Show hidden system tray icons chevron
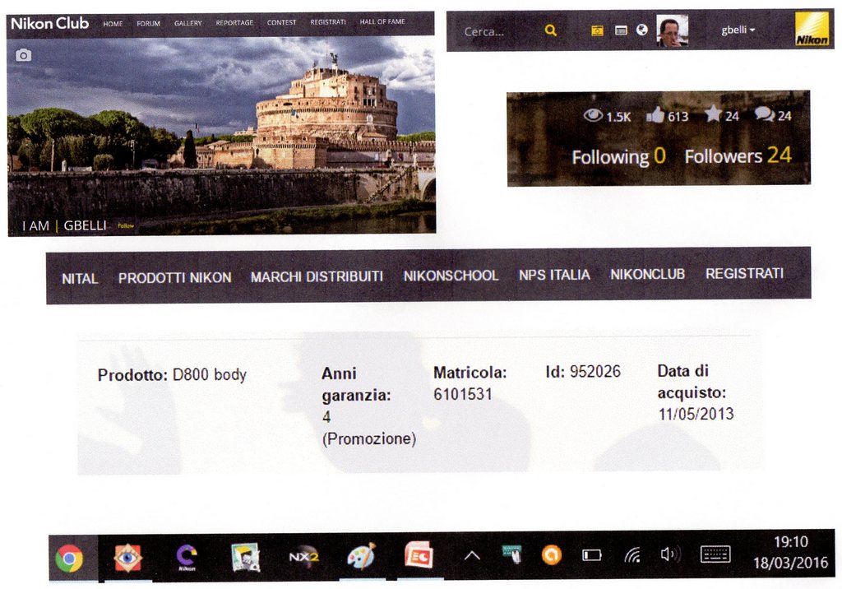Image resolution: width=842 pixels, height=589 pixels. click(x=472, y=556)
